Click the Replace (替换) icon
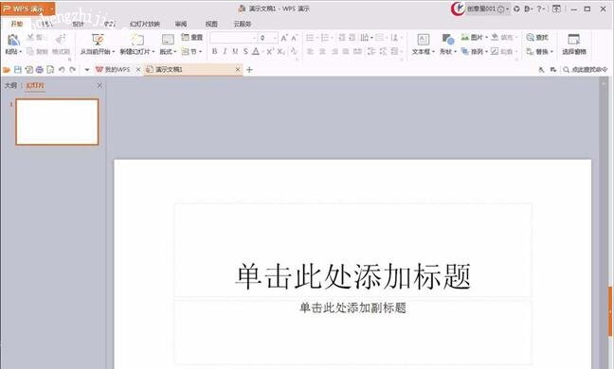This screenshot has height=369, width=614. tap(531, 51)
